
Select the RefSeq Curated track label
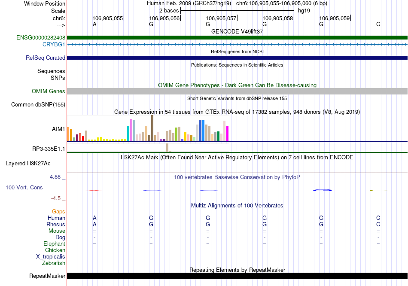point(46,58)
